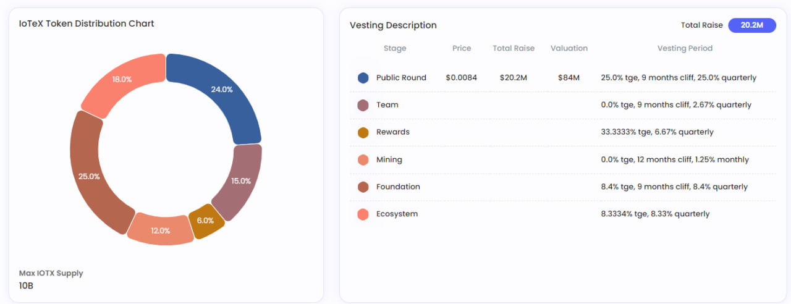
Task: Click the Rewards golden hexagon icon
Action: pos(363,132)
